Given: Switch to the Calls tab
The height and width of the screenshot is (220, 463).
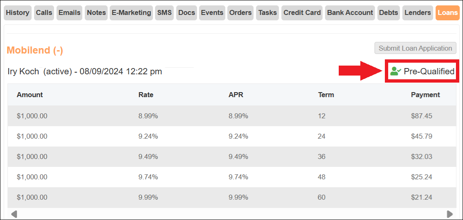Looking at the screenshot, I should [44, 13].
